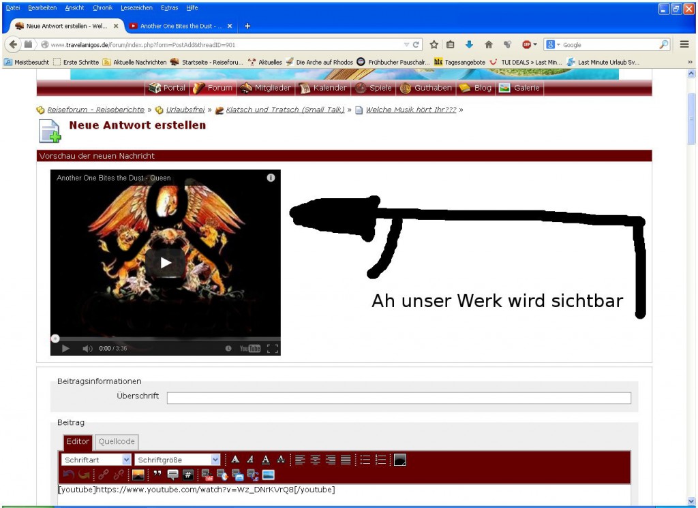Go to the home page via house icon
The image size is (698, 508).
(489, 44)
